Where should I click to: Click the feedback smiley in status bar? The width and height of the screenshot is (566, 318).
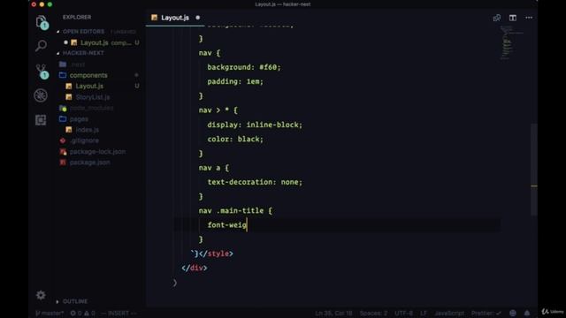pos(513,313)
